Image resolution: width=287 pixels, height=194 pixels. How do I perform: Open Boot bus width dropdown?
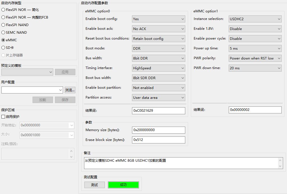pyautogui.click(x=159, y=78)
